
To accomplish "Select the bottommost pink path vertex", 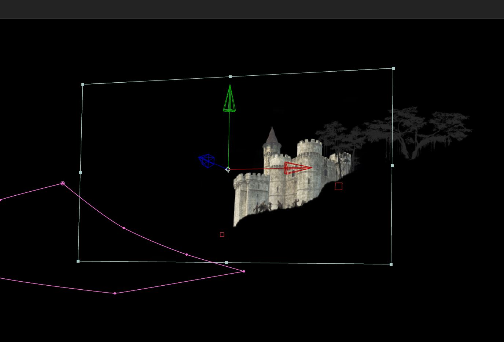I will pos(115,293).
